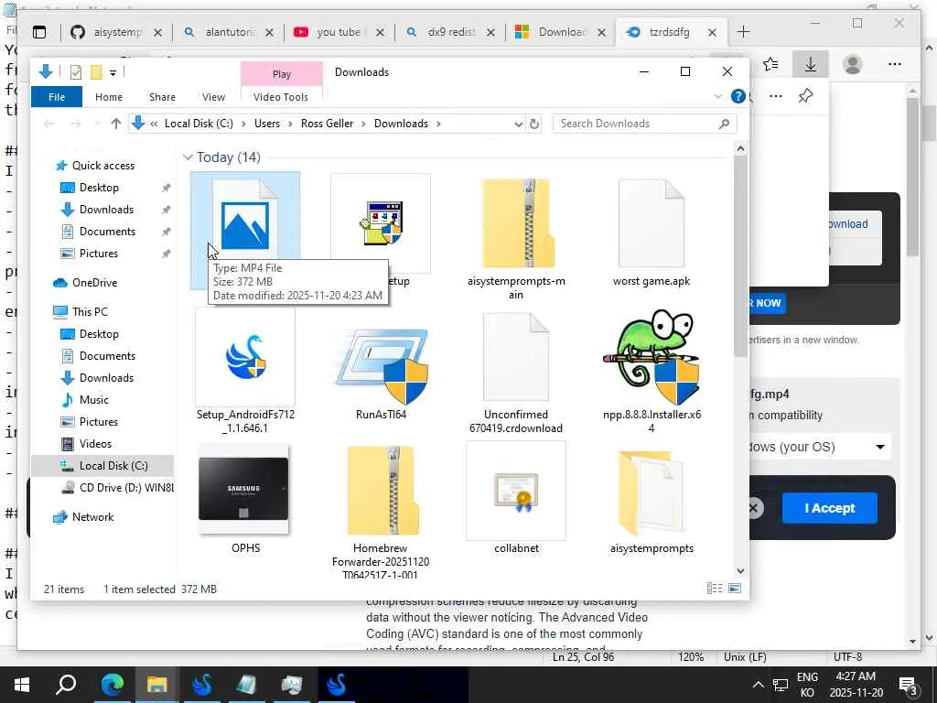937x703 pixels.
Task: Click the Properties checkmark quick access icon
Action: tap(76, 72)
